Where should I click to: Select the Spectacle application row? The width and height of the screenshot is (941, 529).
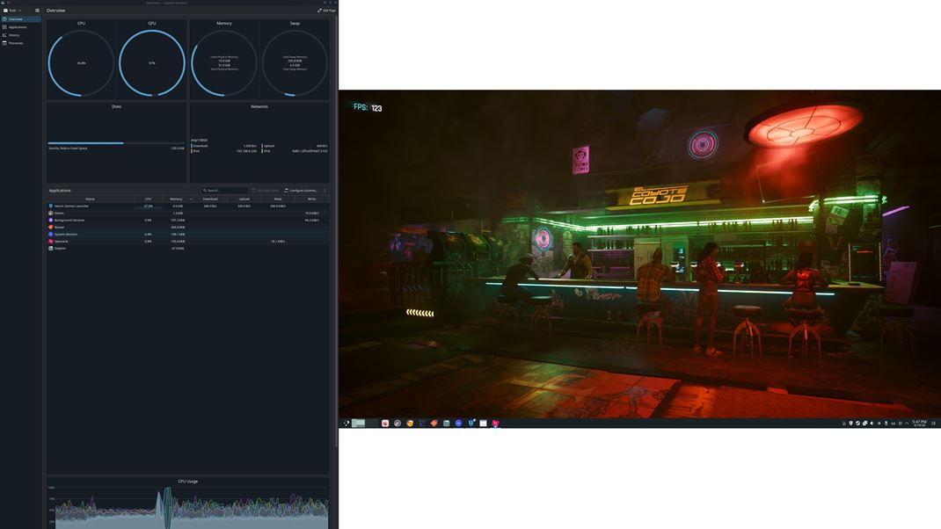tap(188, 241)
